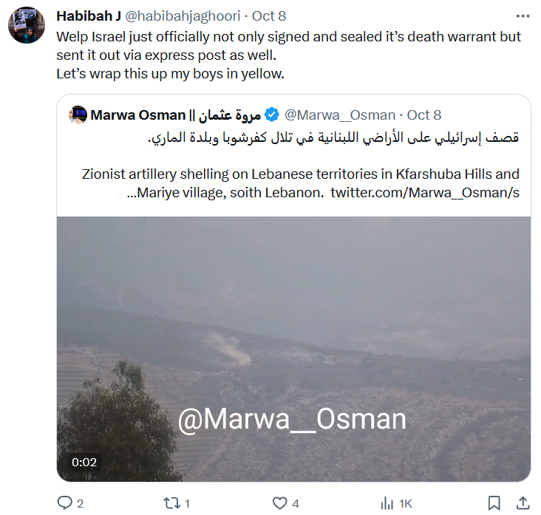Open the reply comment icon
This screenshot has width=541, height=515.
click(64, 503)
